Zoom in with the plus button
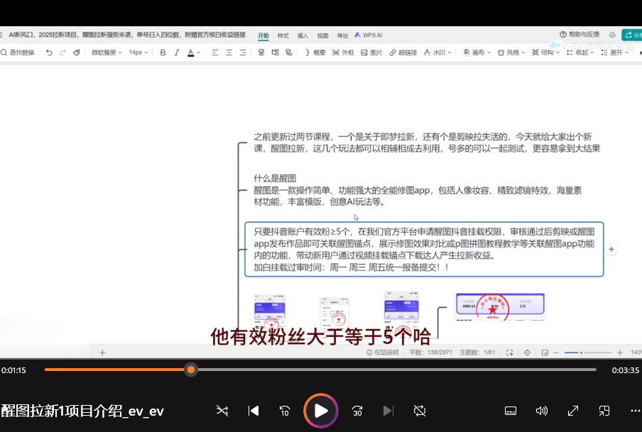Image resolution: width=642 pixels, height=432 pixels. pyautogui.click(x=619, y=353)
